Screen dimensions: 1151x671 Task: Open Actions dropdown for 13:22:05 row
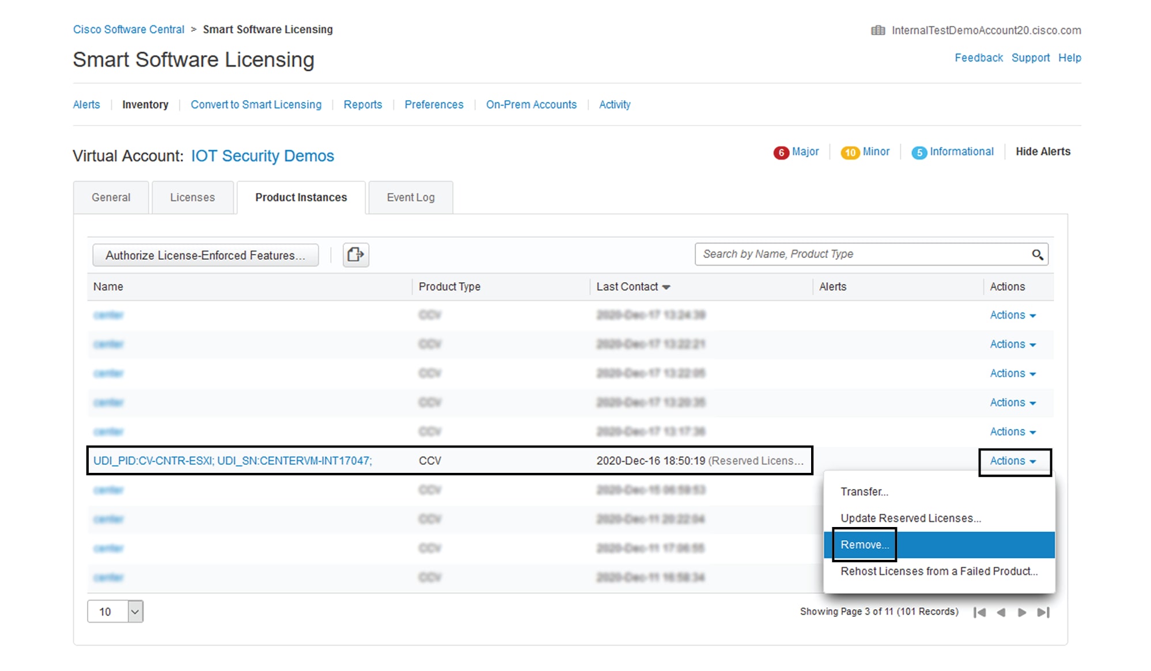[1013, 373]
